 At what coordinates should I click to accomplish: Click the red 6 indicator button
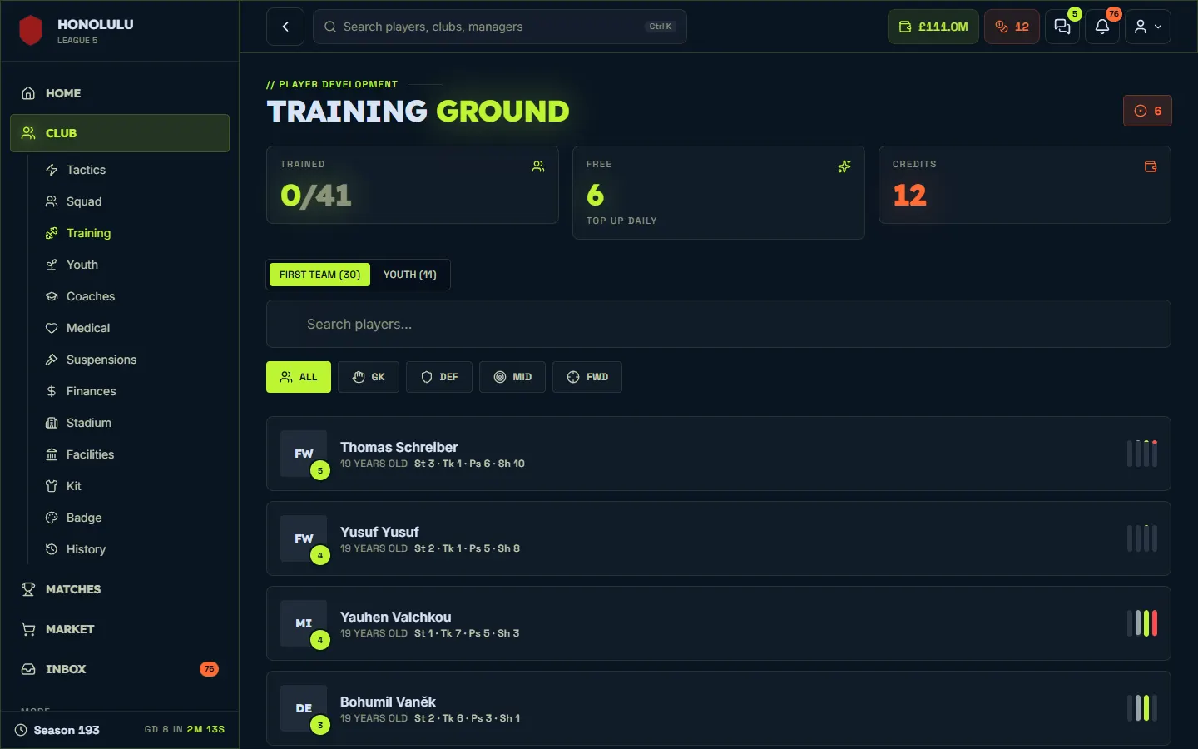click(x=1147, y=111)
